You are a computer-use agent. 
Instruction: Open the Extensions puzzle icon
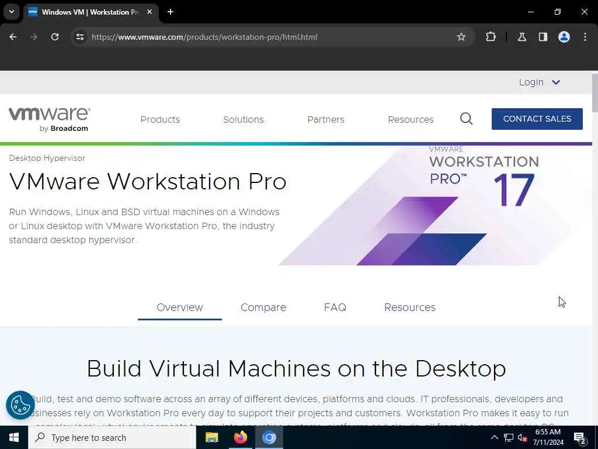pyautogui.click(x=491, y=37)
